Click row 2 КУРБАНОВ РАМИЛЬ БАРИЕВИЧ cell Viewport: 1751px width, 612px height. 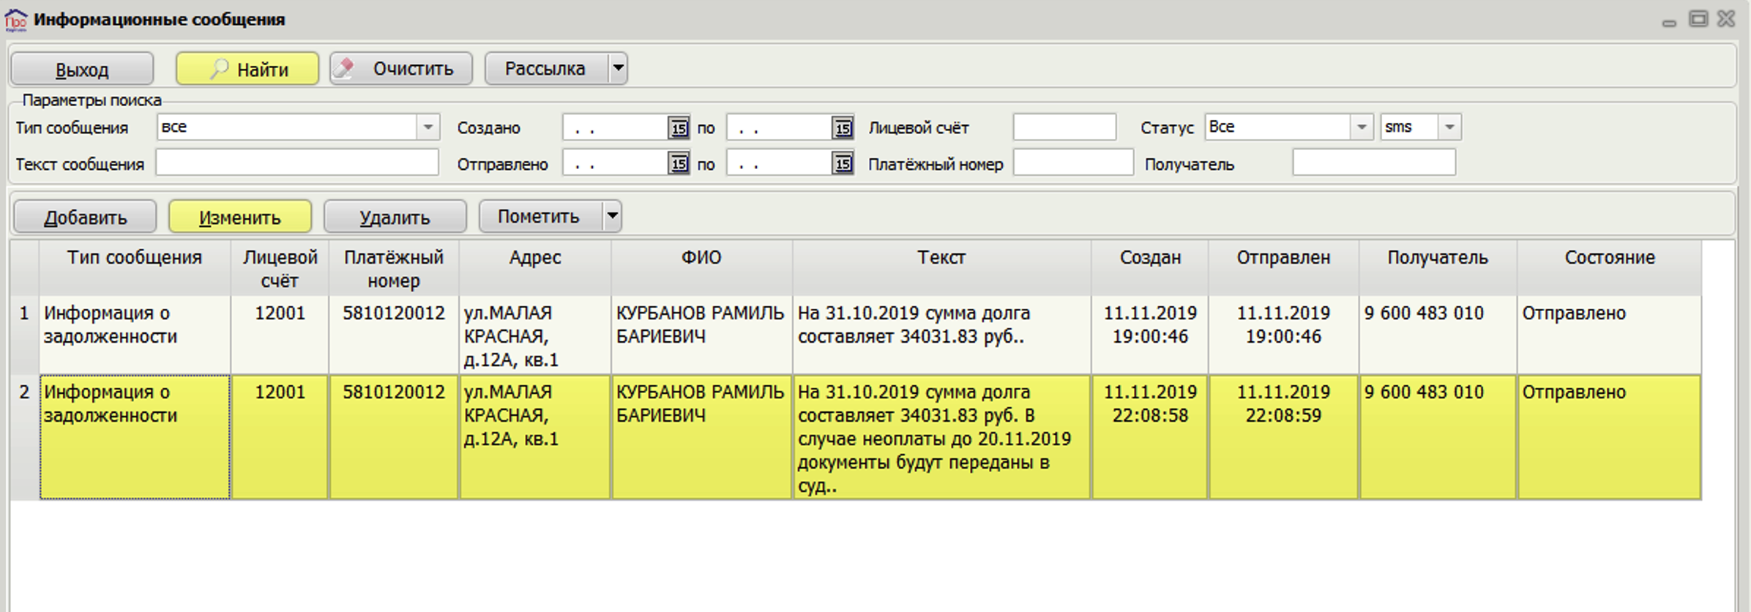701,437
